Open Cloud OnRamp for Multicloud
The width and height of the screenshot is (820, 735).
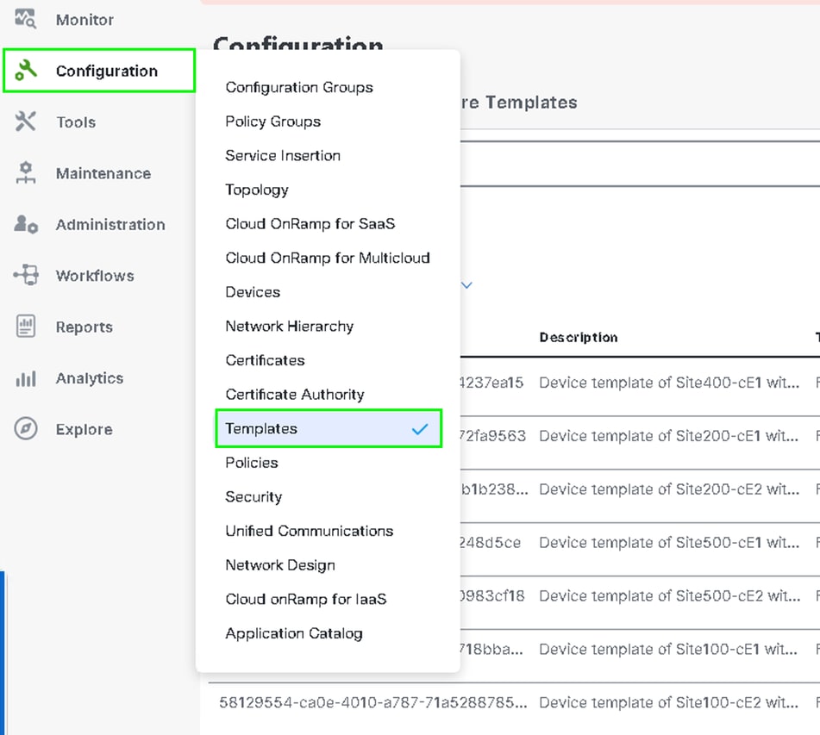pos(328,258)
